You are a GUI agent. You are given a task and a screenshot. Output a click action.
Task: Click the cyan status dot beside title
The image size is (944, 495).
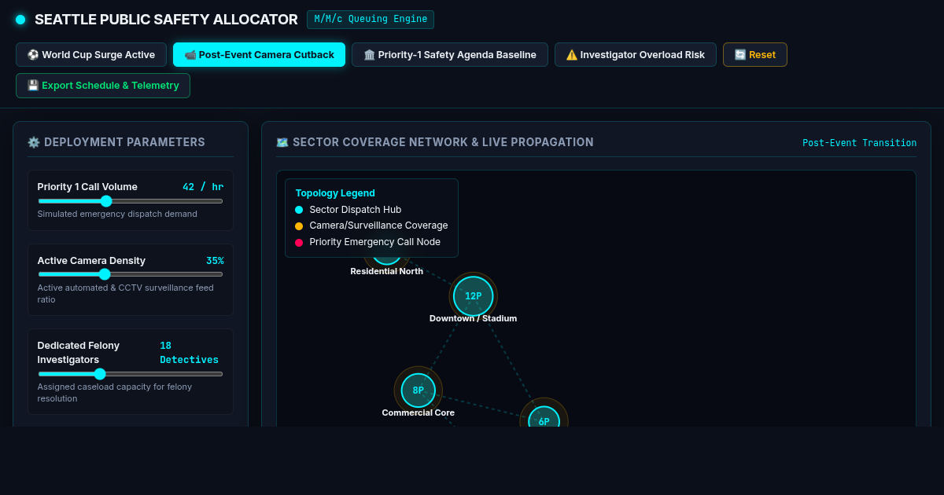pyautogui.click(x=20, y=20)
